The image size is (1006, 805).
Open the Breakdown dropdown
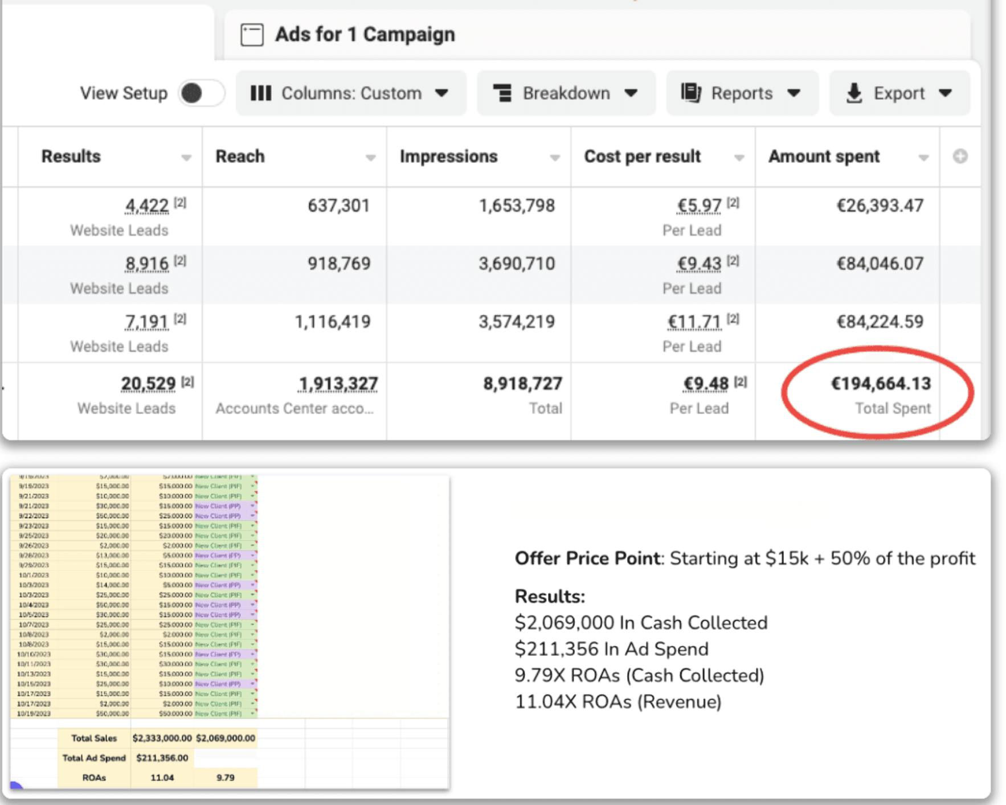(x=566, y=93)
